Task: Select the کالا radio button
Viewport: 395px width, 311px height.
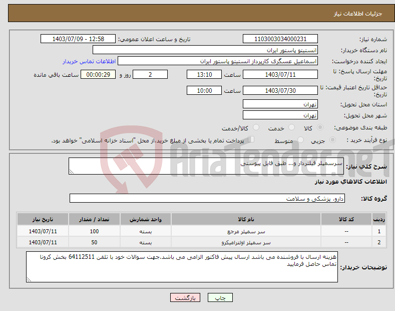Action: (320, 127)
